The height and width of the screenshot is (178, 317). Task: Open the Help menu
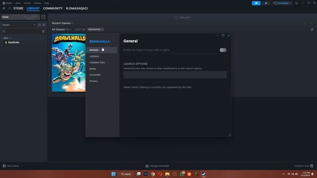tap(47, 3)
